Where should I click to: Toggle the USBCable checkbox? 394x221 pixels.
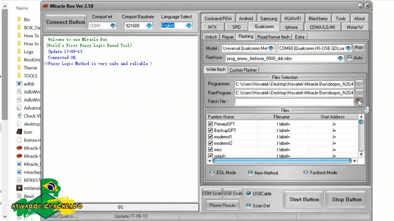point(249,193)
